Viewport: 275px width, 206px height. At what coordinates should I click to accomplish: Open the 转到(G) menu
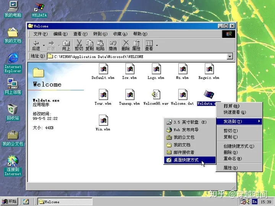point(100,34)
